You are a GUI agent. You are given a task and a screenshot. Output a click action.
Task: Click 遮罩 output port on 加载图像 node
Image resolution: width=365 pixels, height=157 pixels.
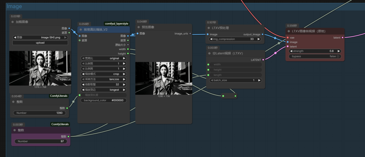(x=69, y=32)
